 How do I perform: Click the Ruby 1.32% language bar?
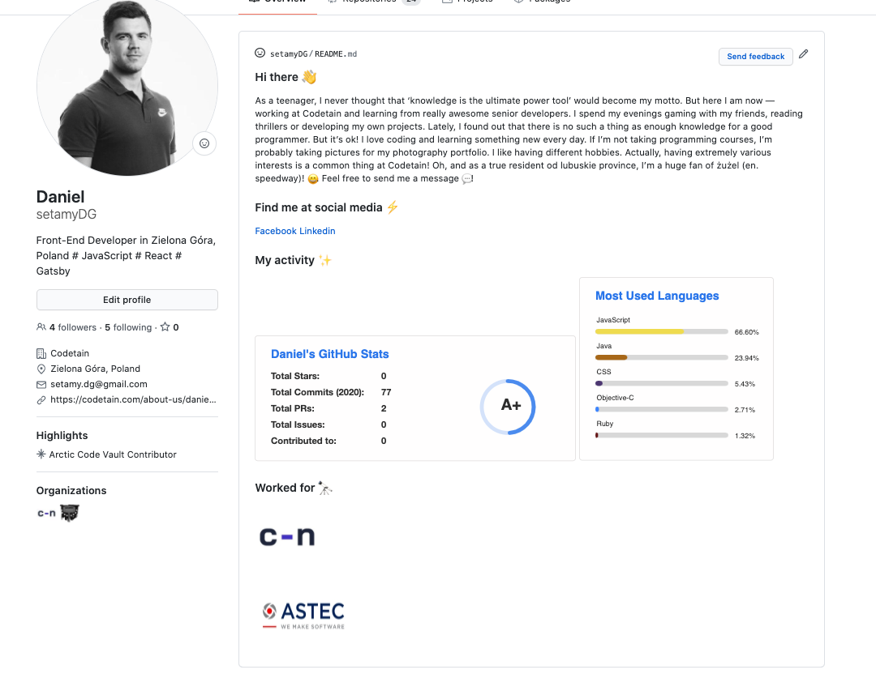point(662,435)
